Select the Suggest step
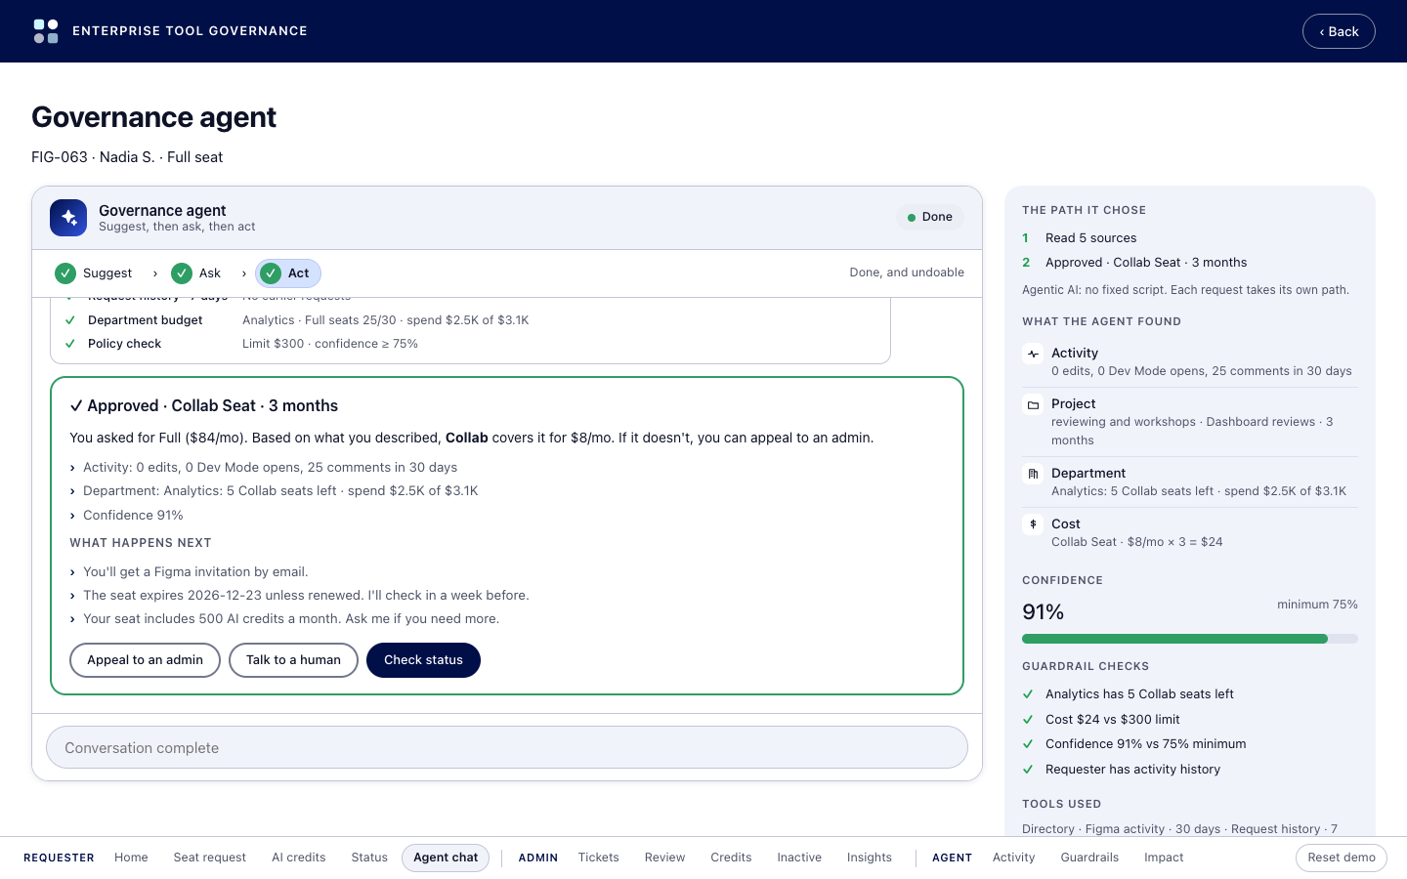This screenshot has height=879, width=1407. click(x=94, y=273)
